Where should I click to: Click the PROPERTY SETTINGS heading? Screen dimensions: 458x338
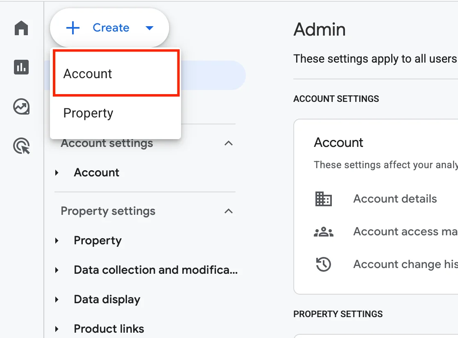click(338, 314)
